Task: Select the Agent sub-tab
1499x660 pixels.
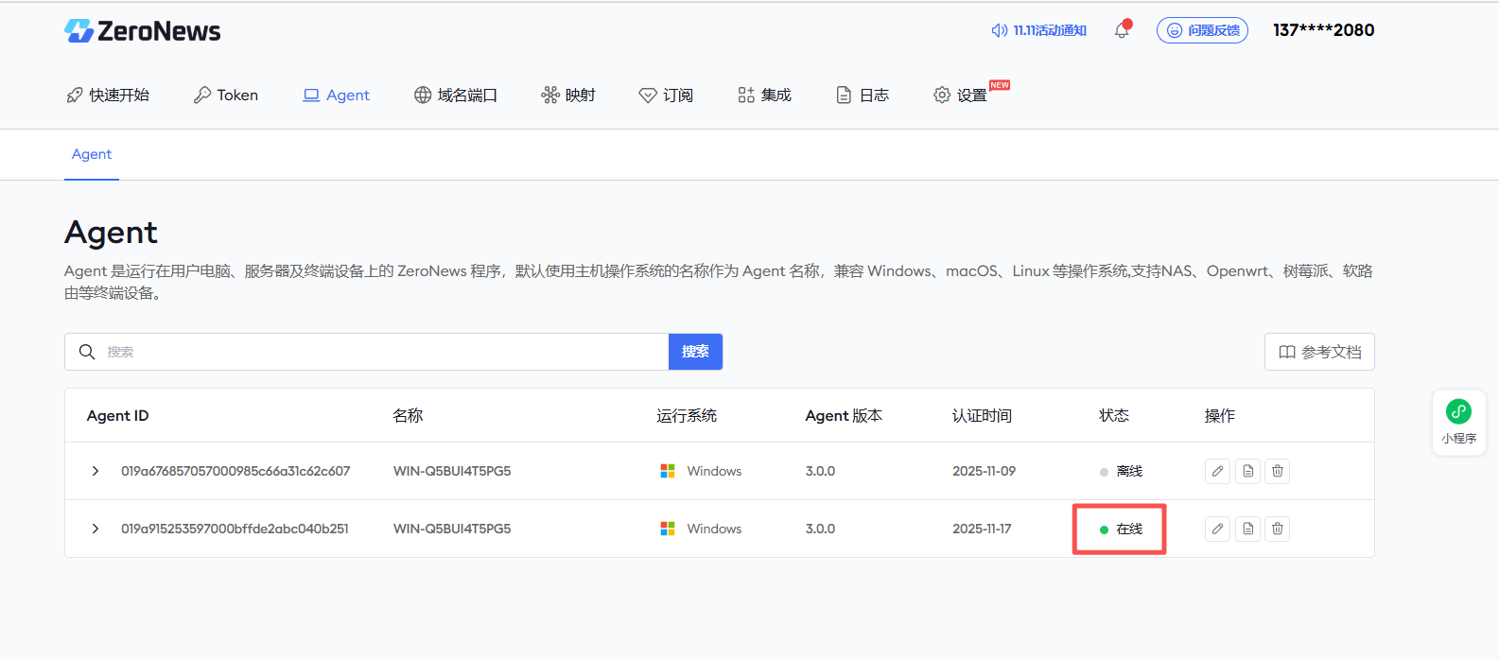Action: 92,154
